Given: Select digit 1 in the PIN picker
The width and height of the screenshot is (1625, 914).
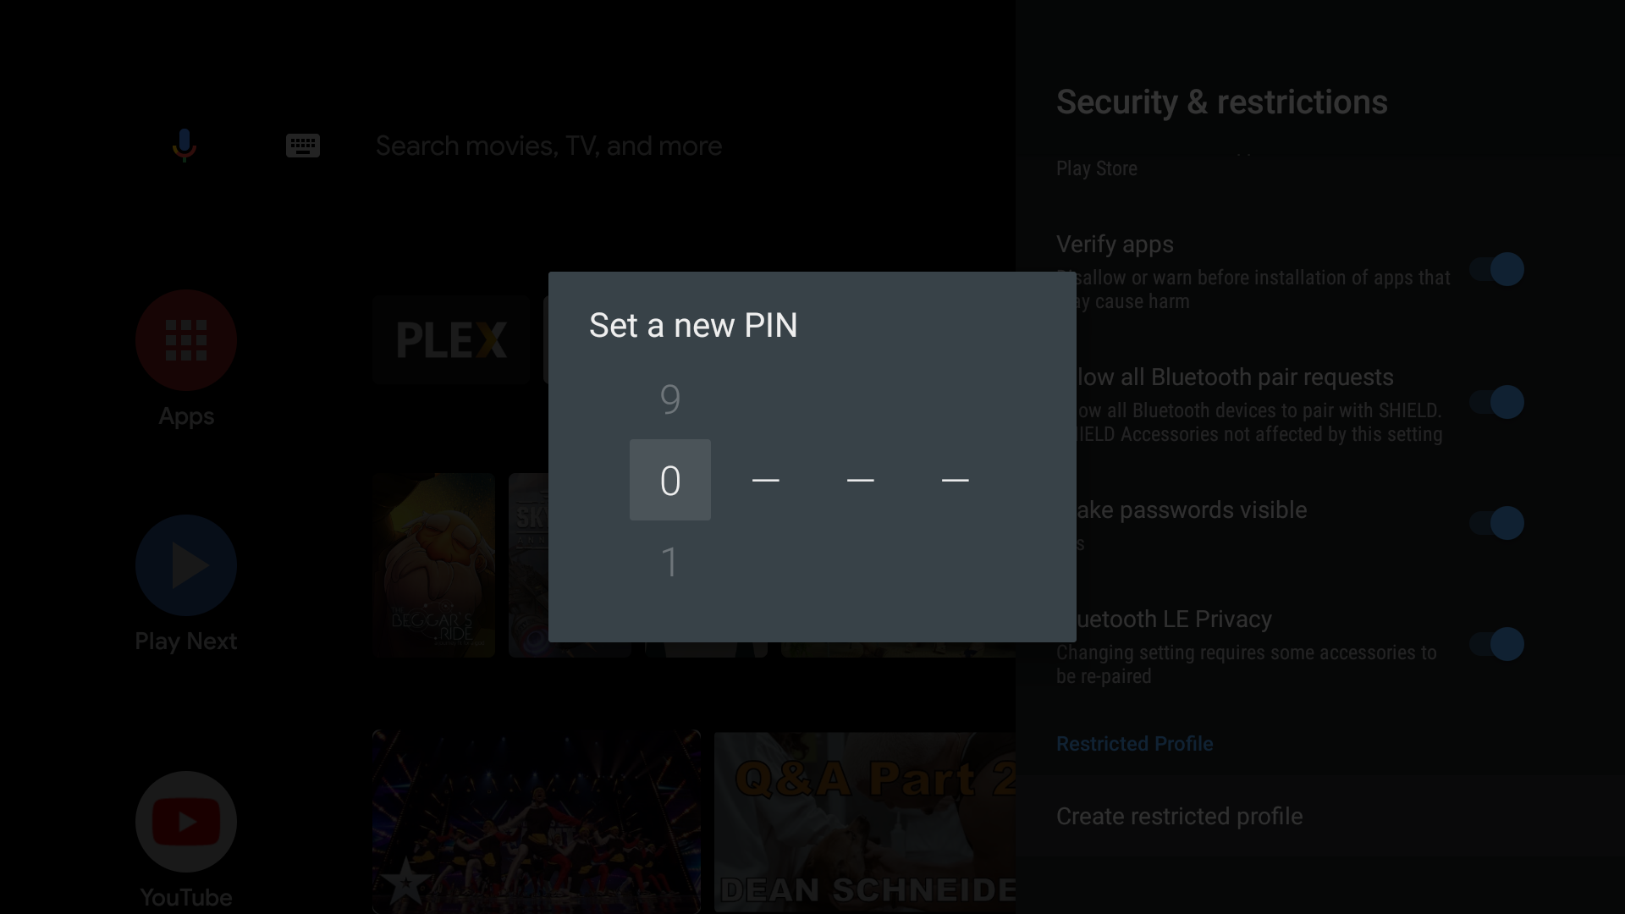Looking at the screenshot, I should coord(669,561).
